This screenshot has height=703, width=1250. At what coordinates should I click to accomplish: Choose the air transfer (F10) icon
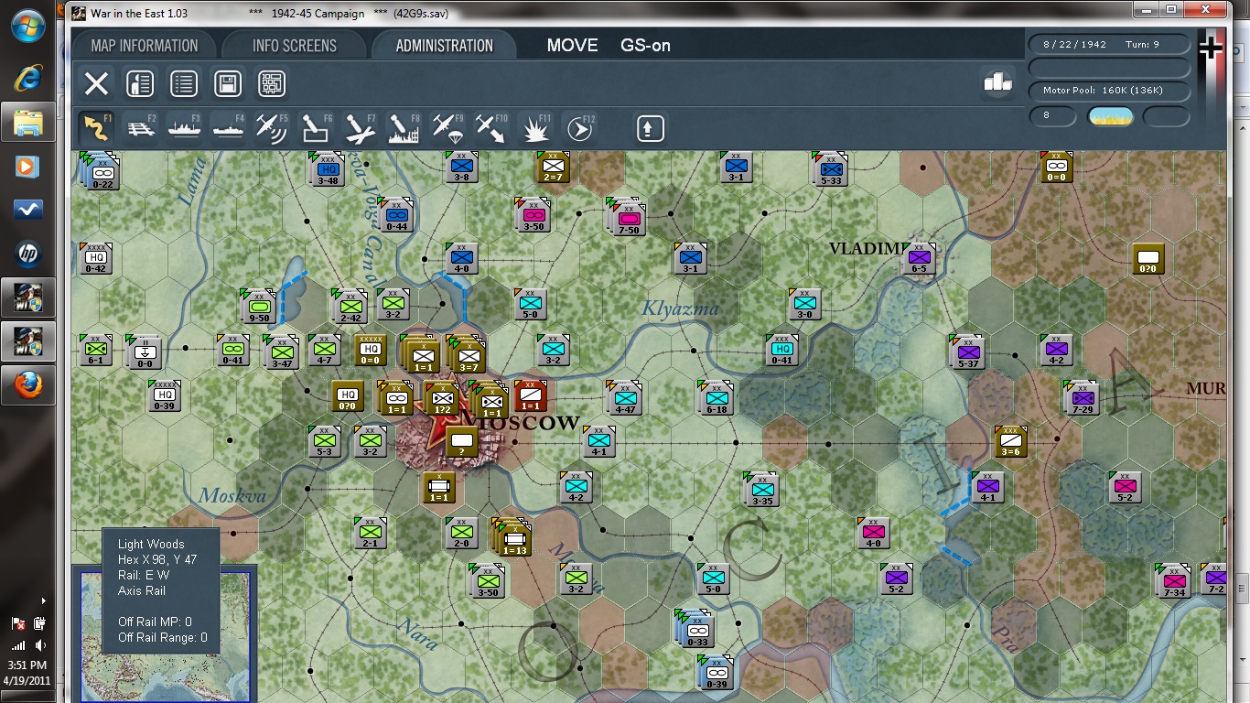491,127
